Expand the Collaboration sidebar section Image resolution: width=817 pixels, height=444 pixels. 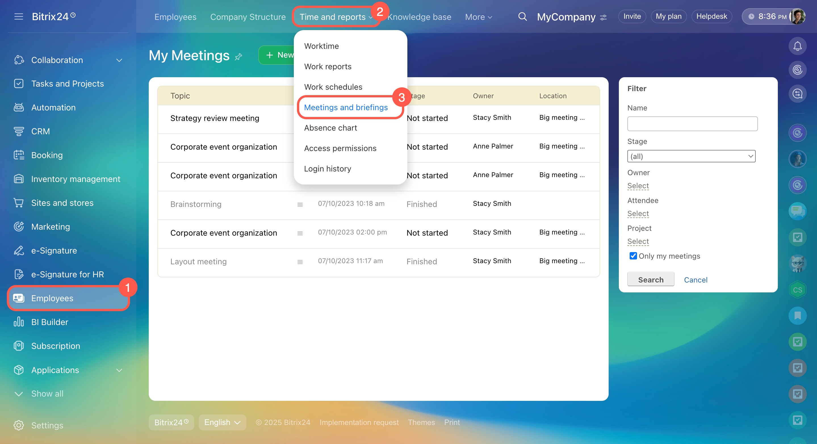119,60
